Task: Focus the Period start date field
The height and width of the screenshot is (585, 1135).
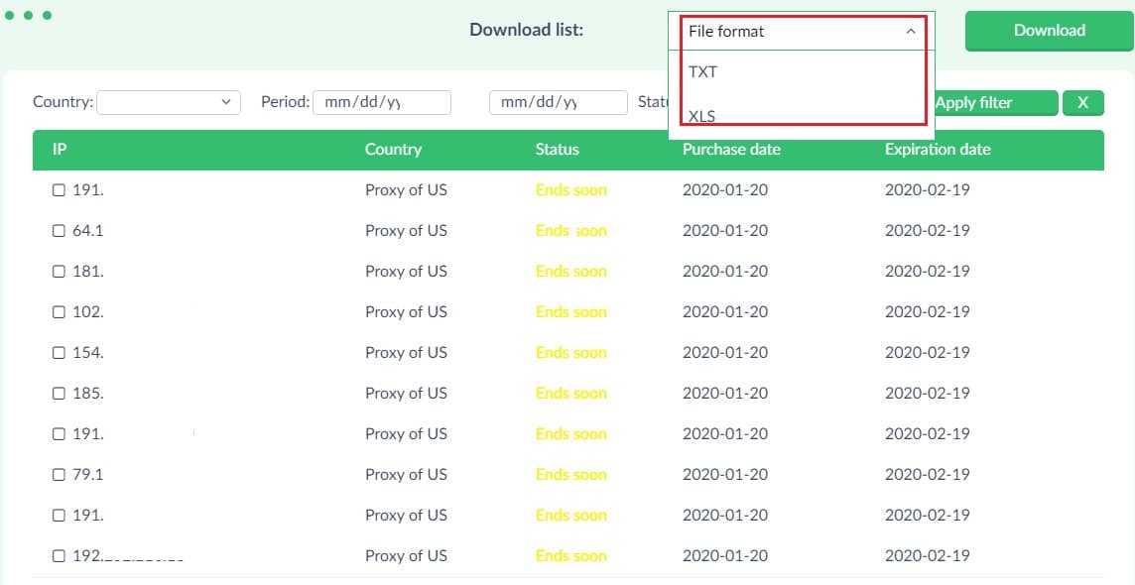Action: tap(382, 102)
